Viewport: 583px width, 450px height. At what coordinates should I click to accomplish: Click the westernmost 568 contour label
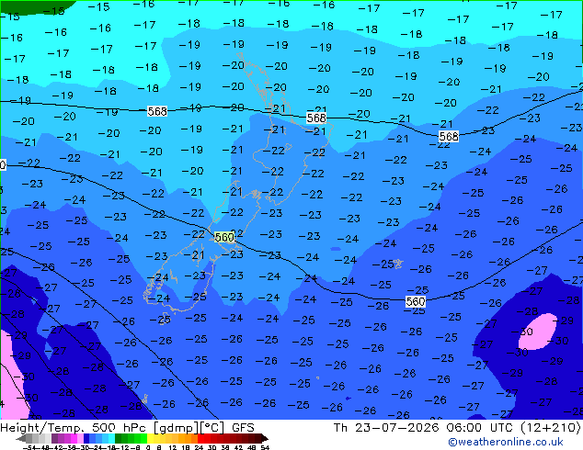pyautogui.click(x=157, y=111)
